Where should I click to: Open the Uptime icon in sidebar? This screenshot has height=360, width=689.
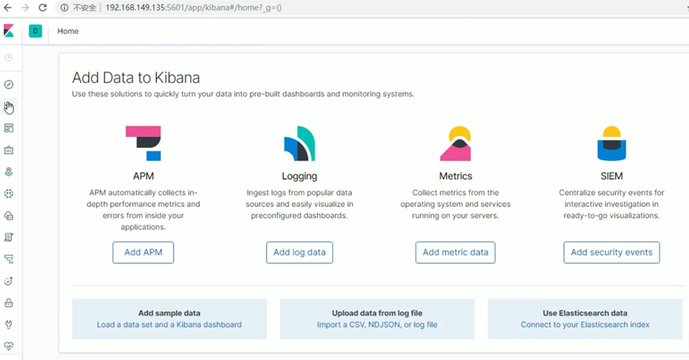[x=9, y=281]
